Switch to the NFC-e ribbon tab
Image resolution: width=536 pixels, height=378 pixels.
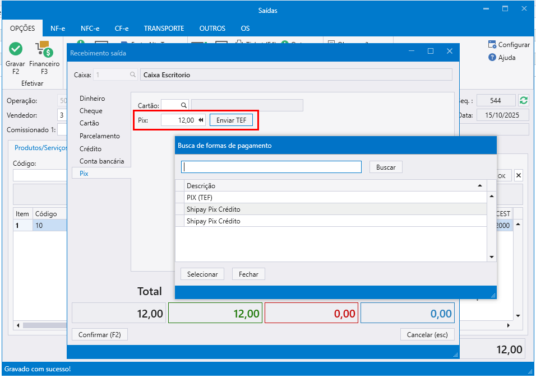pyautogui.click(x=90, y=28)
